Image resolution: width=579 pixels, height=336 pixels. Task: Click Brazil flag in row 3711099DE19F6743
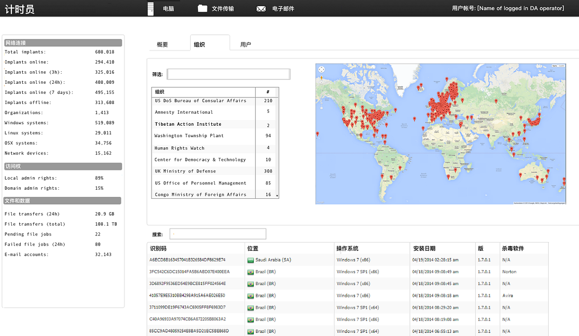tap(250, 307)
